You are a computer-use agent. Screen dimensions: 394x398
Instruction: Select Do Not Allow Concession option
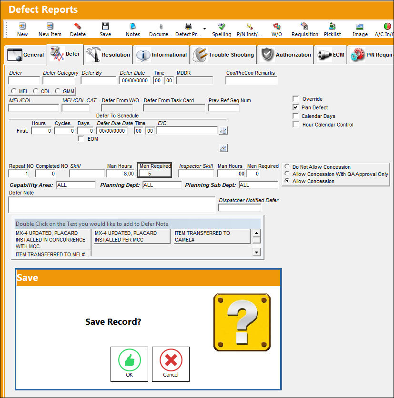tap(287, 166)
